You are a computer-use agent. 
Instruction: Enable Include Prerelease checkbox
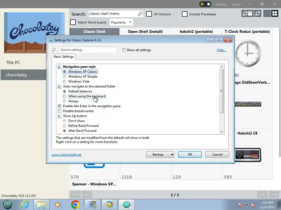(x=185, y=14)
